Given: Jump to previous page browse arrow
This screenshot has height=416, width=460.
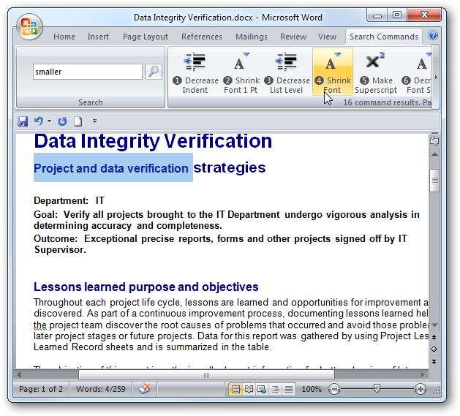Looking at the screenshot, I should 434,337.
